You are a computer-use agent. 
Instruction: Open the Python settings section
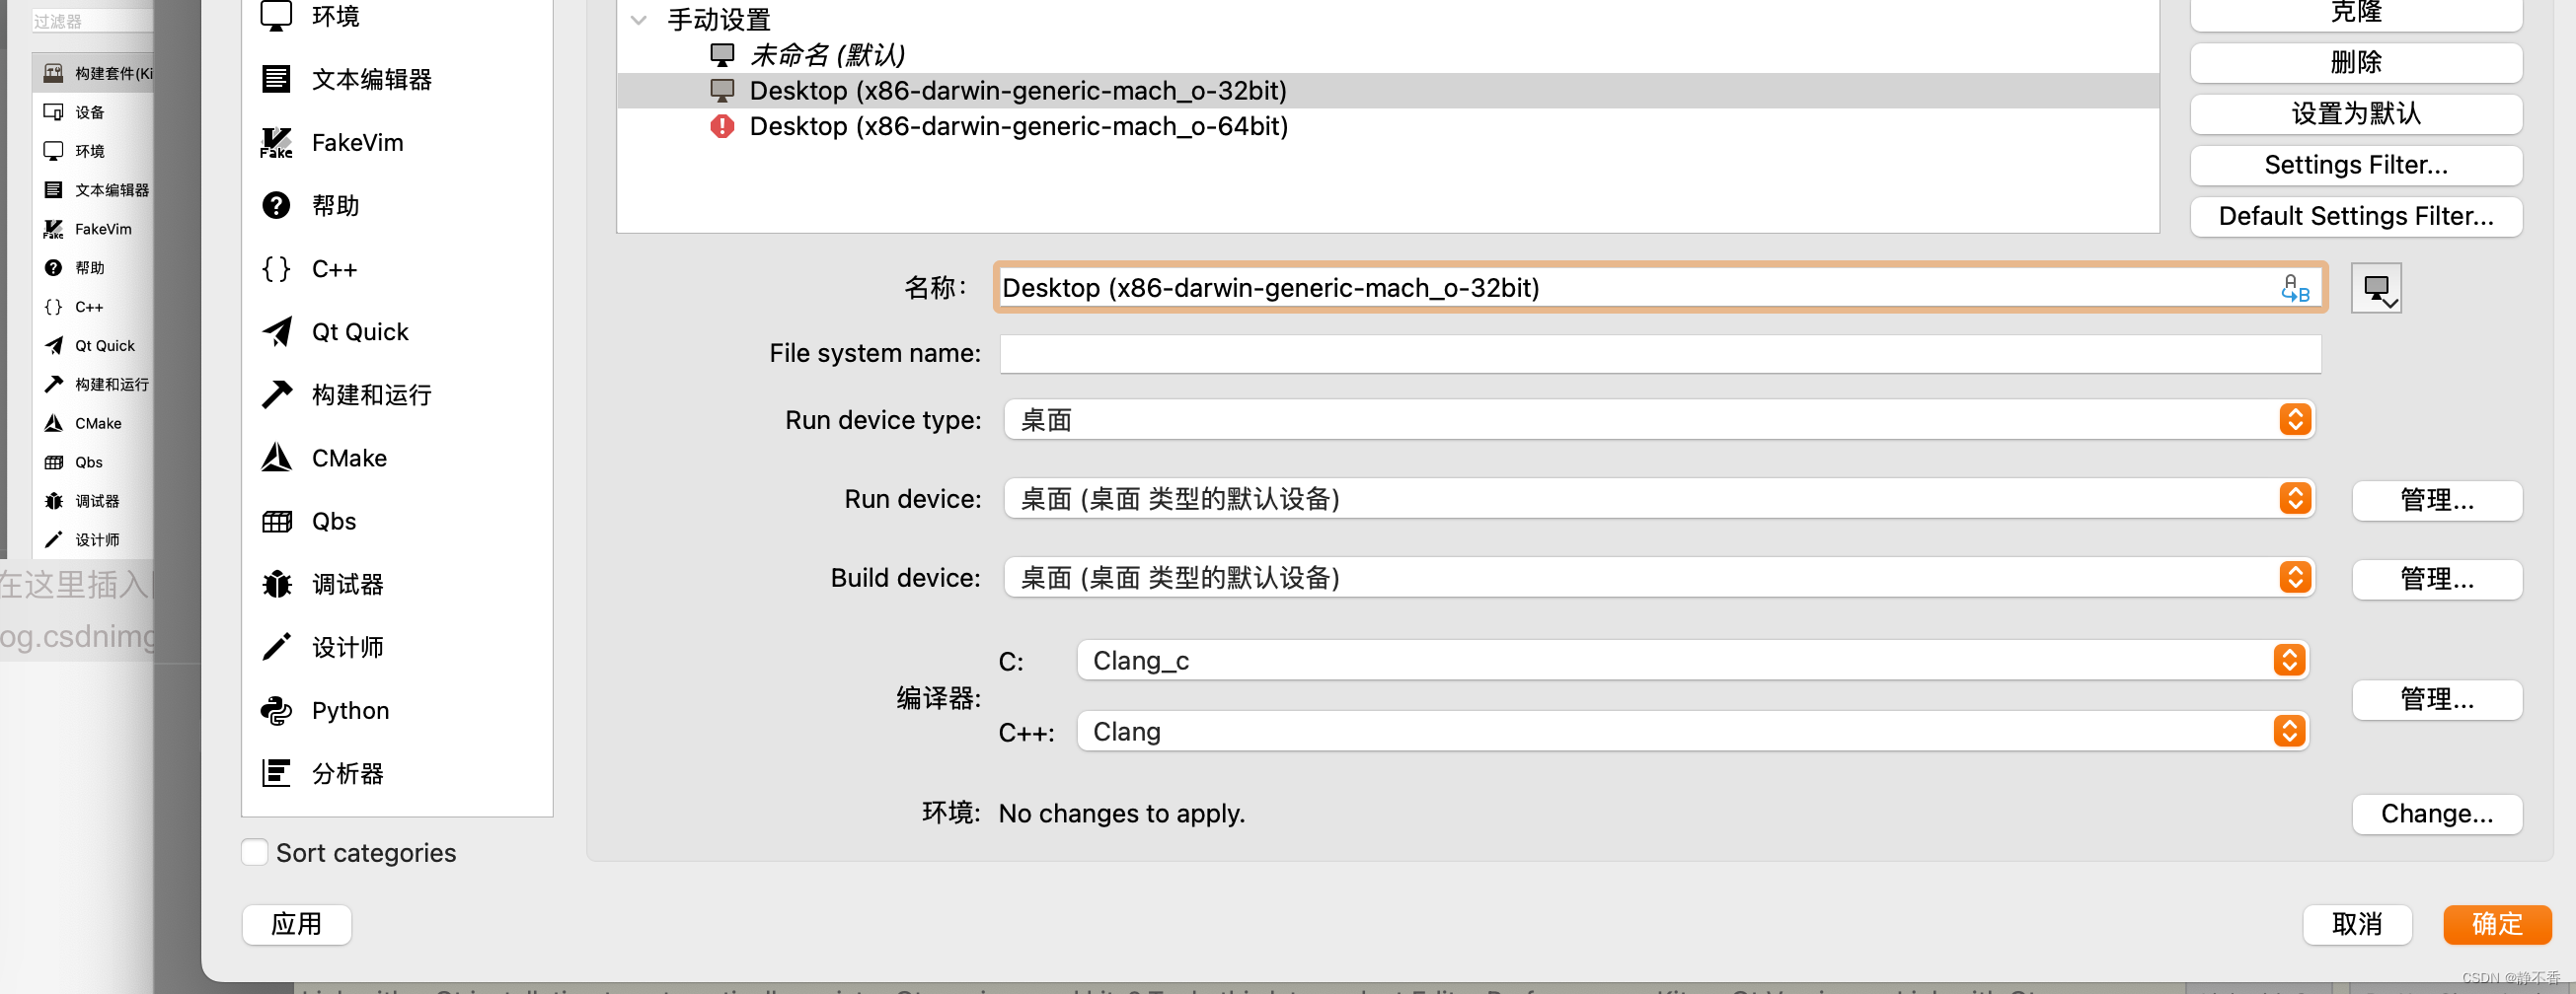(x=349, y=709)
